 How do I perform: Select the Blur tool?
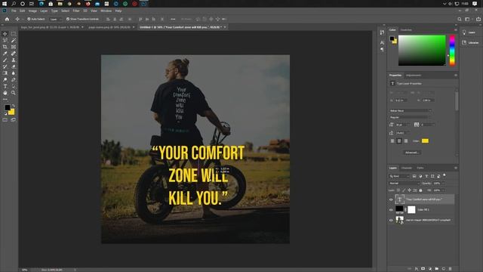14,73
